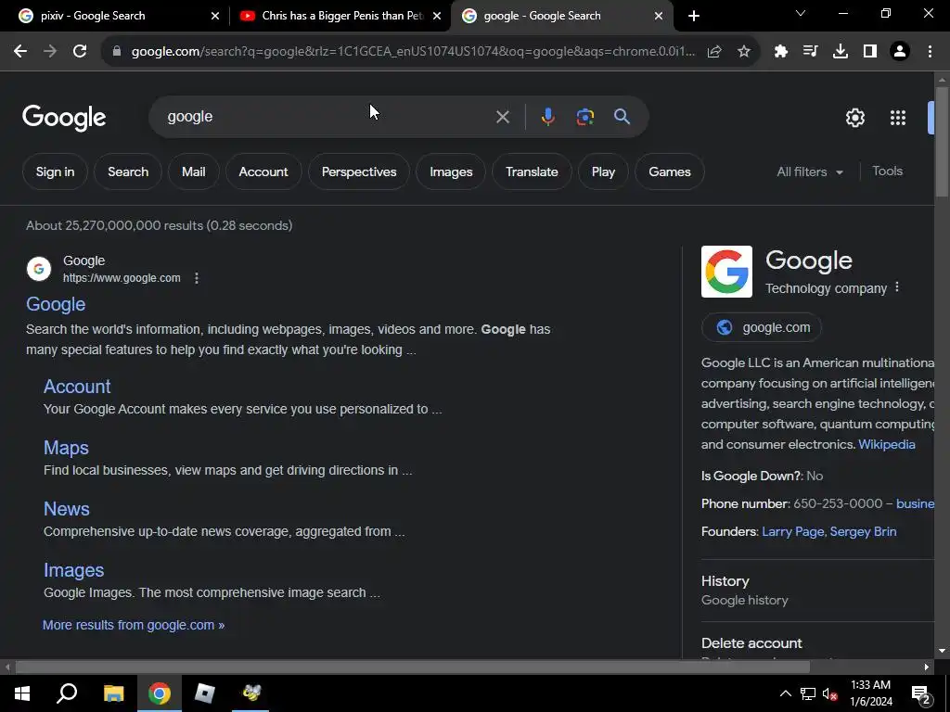Open Chrome downloads icon
Screen dimensions: 950x712
(x=841, y=52)
